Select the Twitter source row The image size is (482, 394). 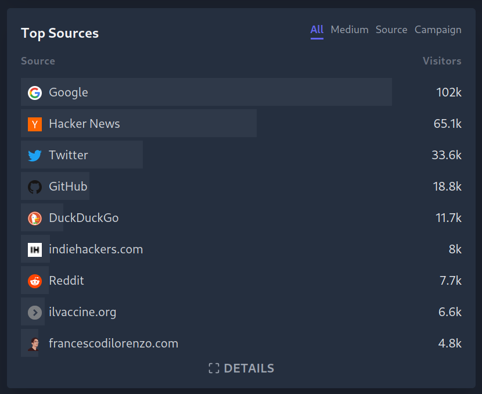tap(69, 155)
